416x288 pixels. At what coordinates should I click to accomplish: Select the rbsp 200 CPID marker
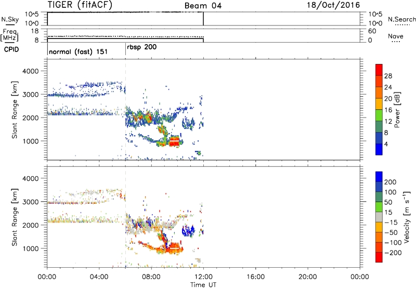click(141, 47)
